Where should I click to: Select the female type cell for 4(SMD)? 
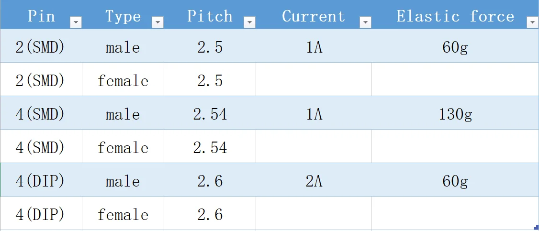pyautogui.click(x=123, y=148)
